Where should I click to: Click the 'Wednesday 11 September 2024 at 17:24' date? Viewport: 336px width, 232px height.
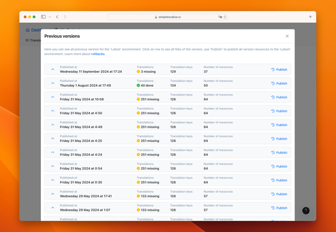point(91,71)
